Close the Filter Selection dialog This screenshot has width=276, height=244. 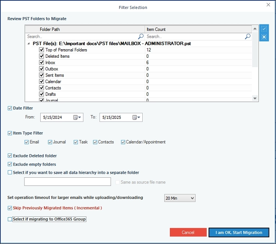268,5
